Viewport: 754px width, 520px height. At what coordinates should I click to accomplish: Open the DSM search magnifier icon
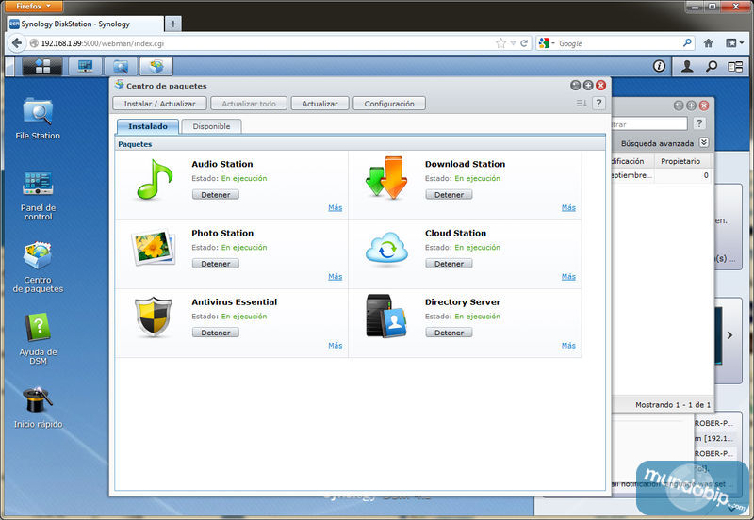coord(712,66)
